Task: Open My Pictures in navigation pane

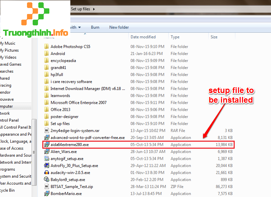Action: pos(9,50)
